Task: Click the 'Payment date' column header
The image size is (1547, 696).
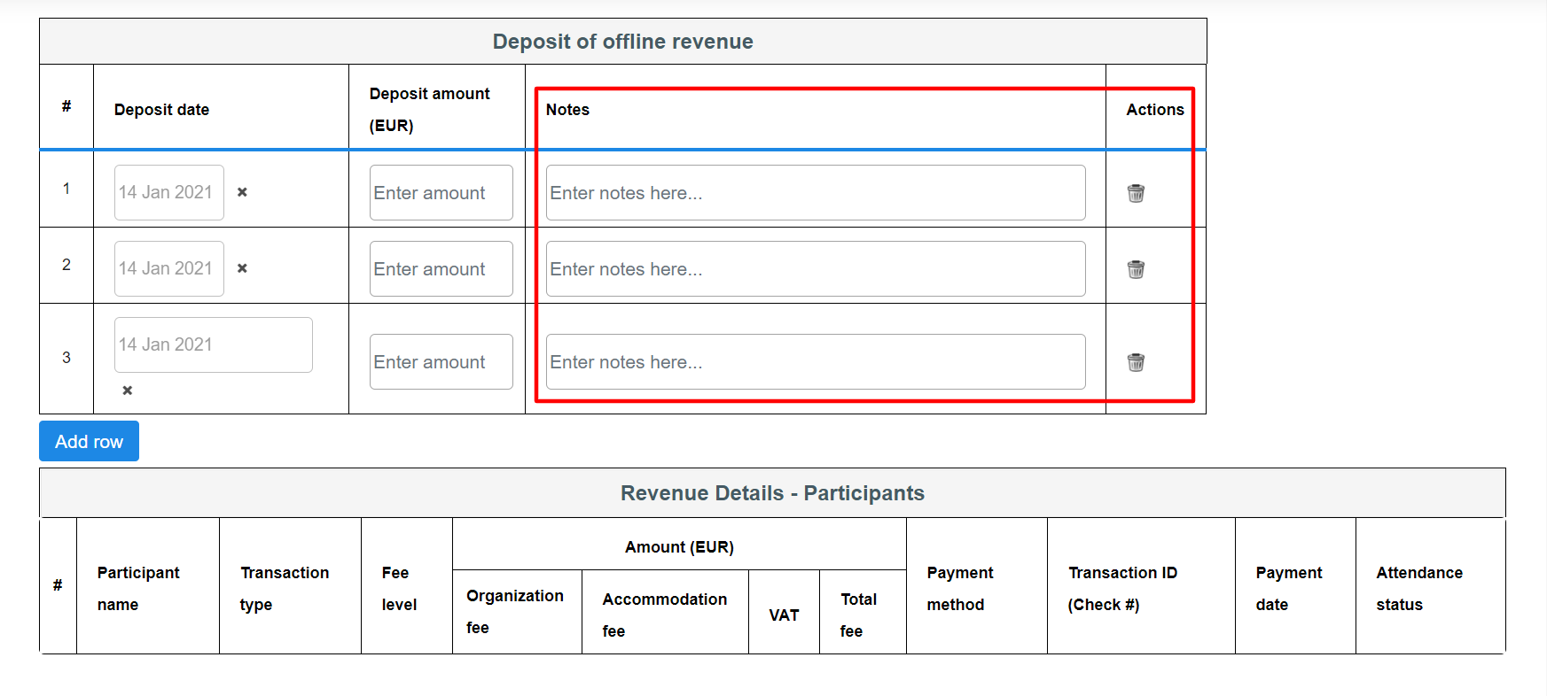Action: tap(1289, 589)
